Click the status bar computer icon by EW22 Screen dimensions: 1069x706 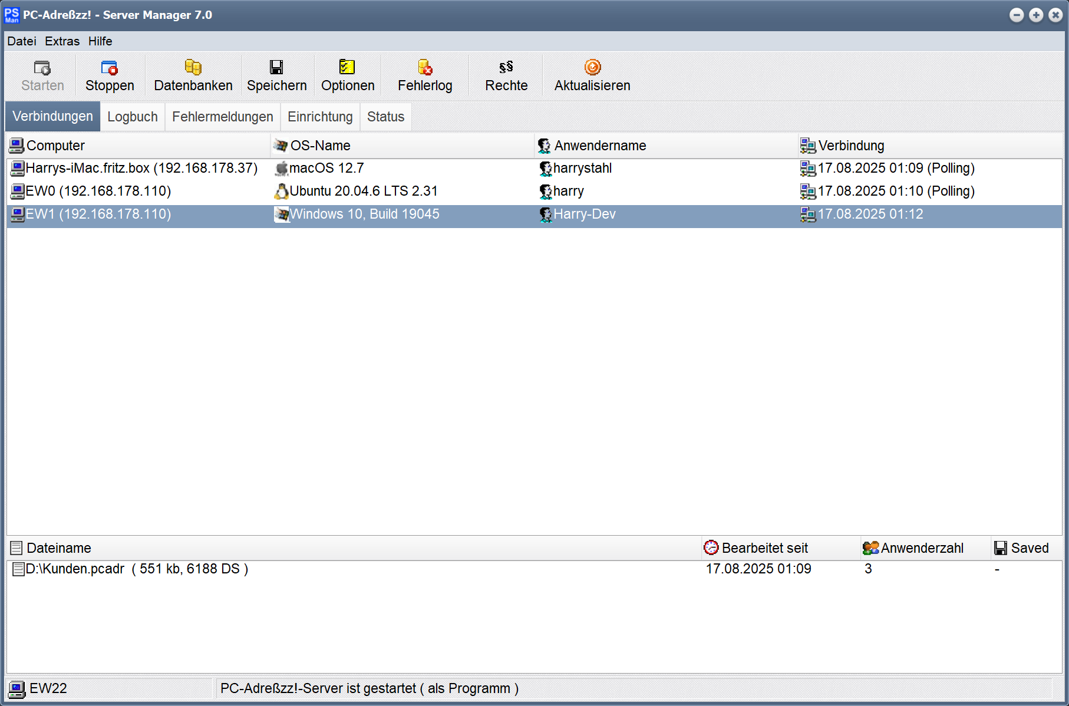coord(17,689)
